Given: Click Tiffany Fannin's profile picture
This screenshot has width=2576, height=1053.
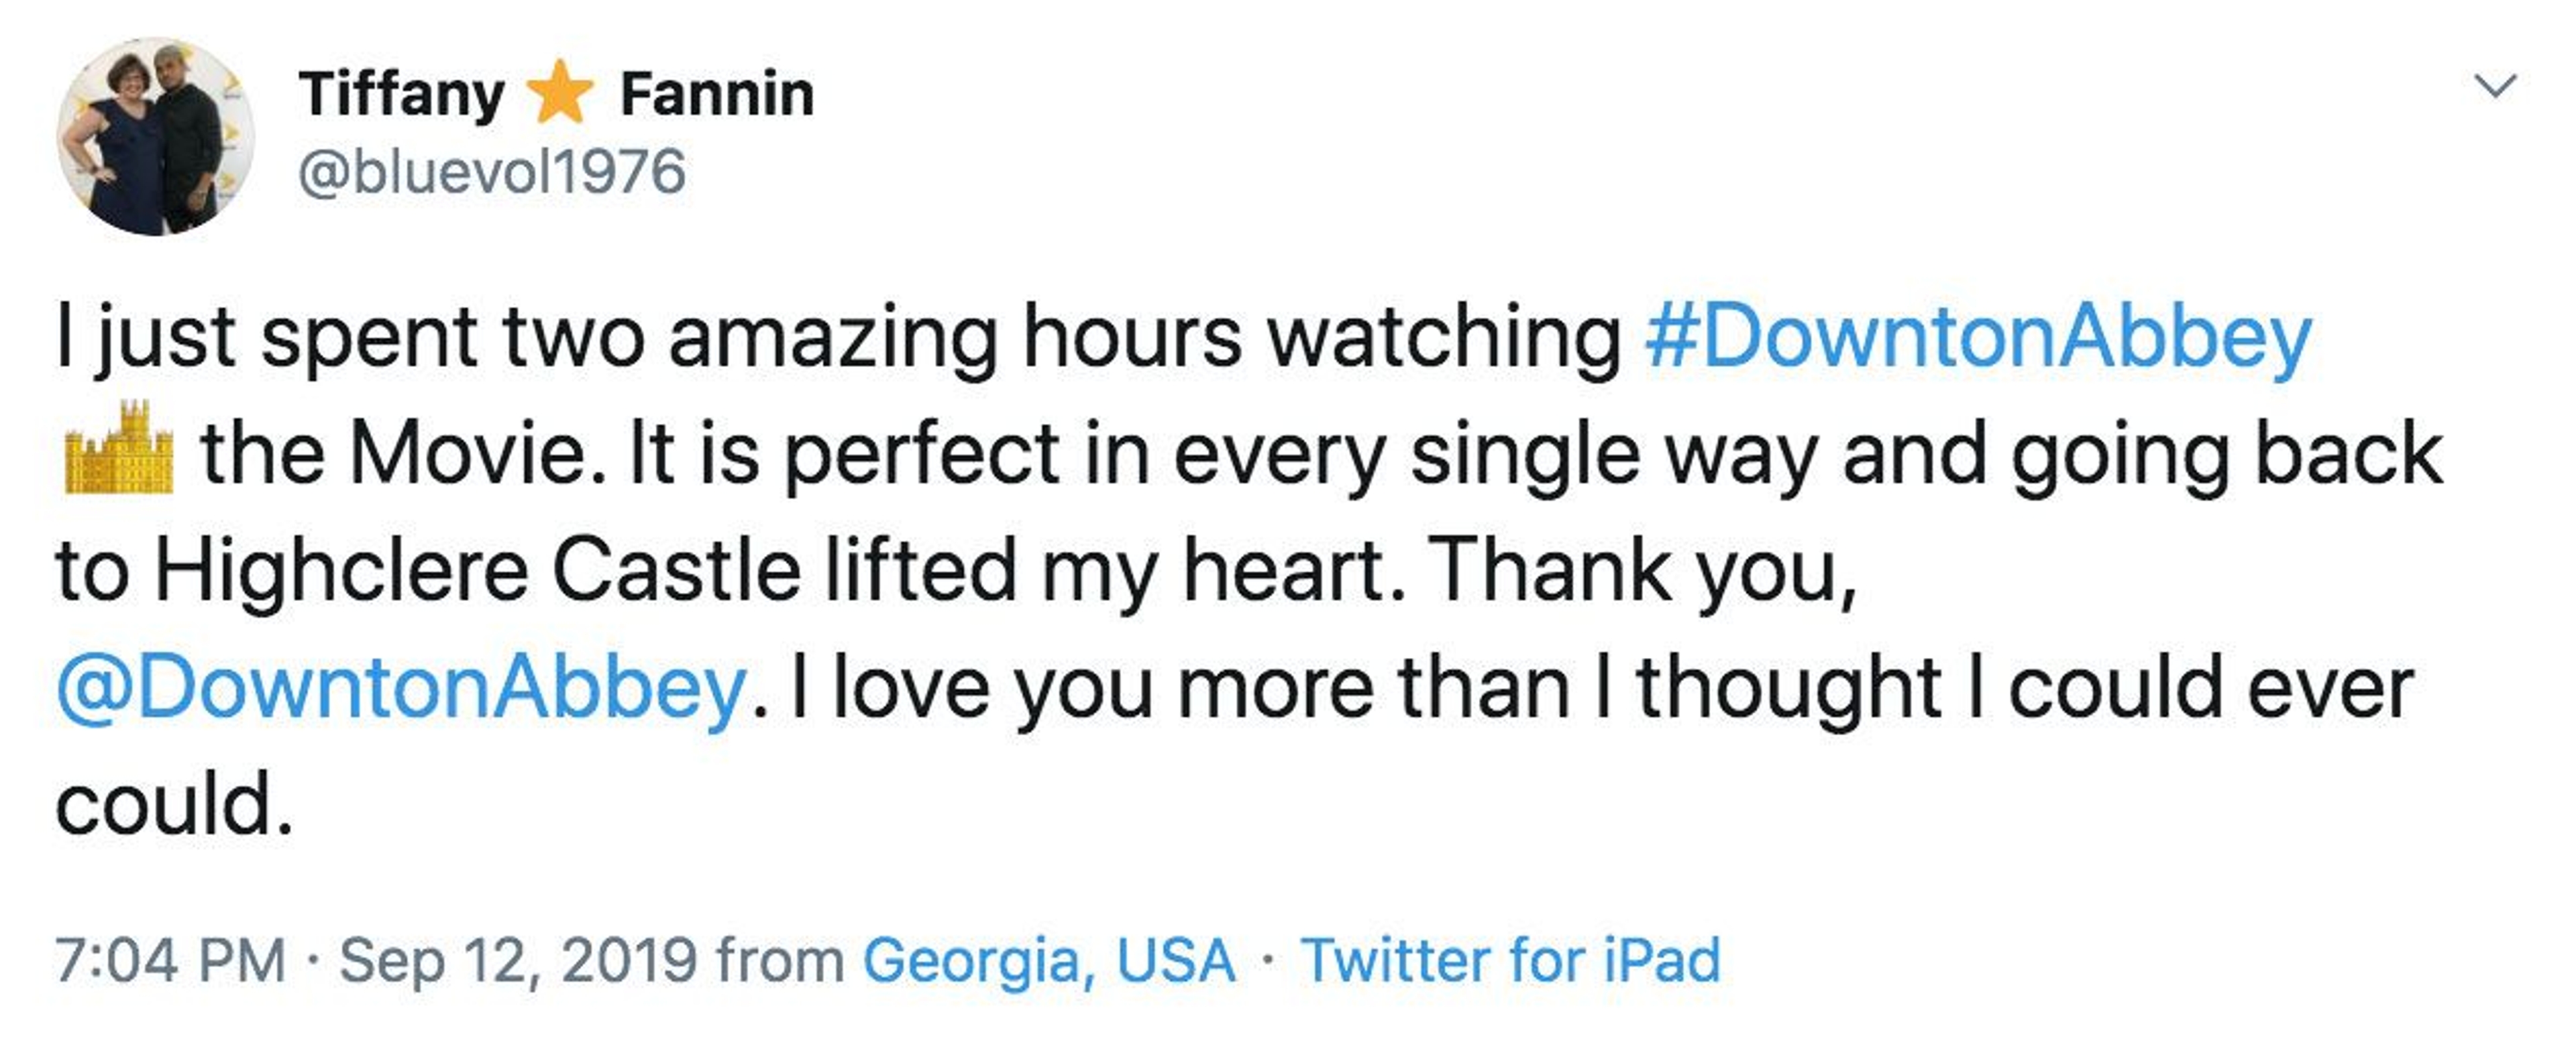Looking at the screenshot, I should pos(155,137).
